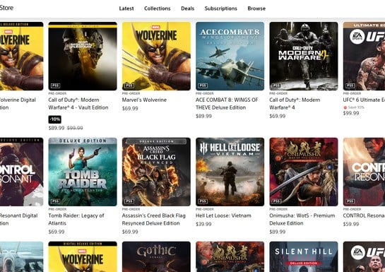
Task: Click 'ACE COMBAT 8: WINGS OF THEVE Deluxe Edition' title
Action: point(227,104)
